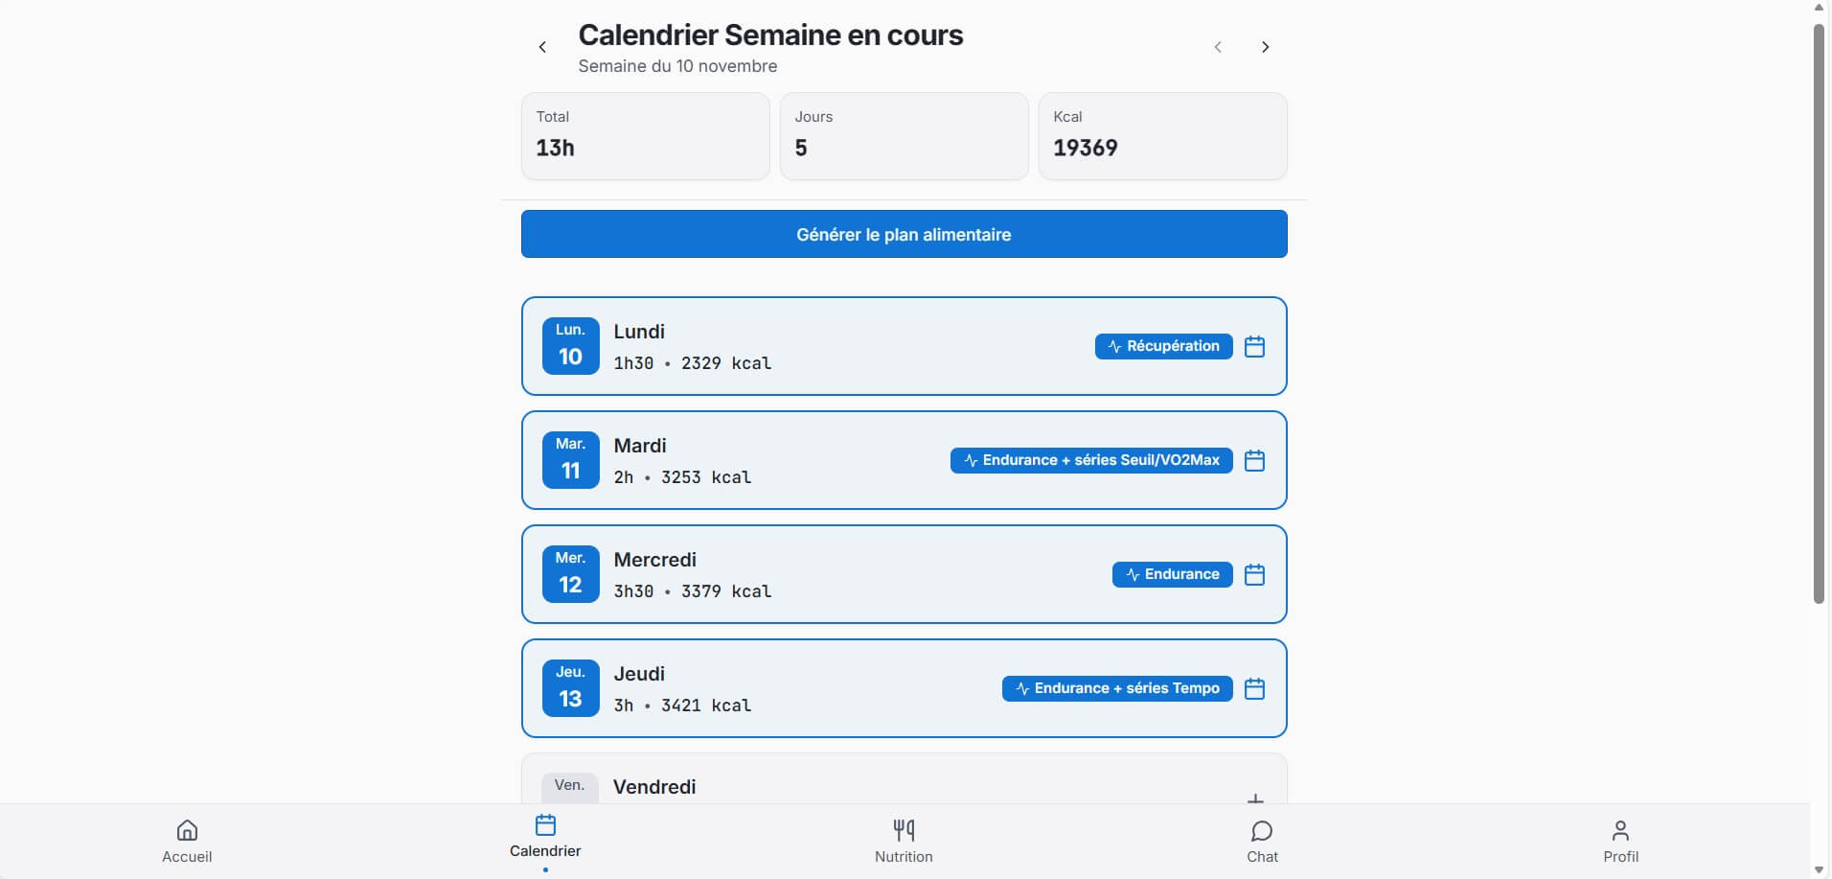Click Endurance + séries Tempo badge

pyautogui.click(x=1117, y=688)
